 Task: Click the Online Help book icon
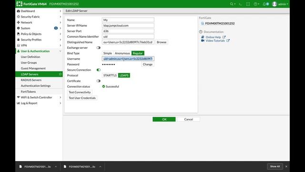tap(203, 37)
